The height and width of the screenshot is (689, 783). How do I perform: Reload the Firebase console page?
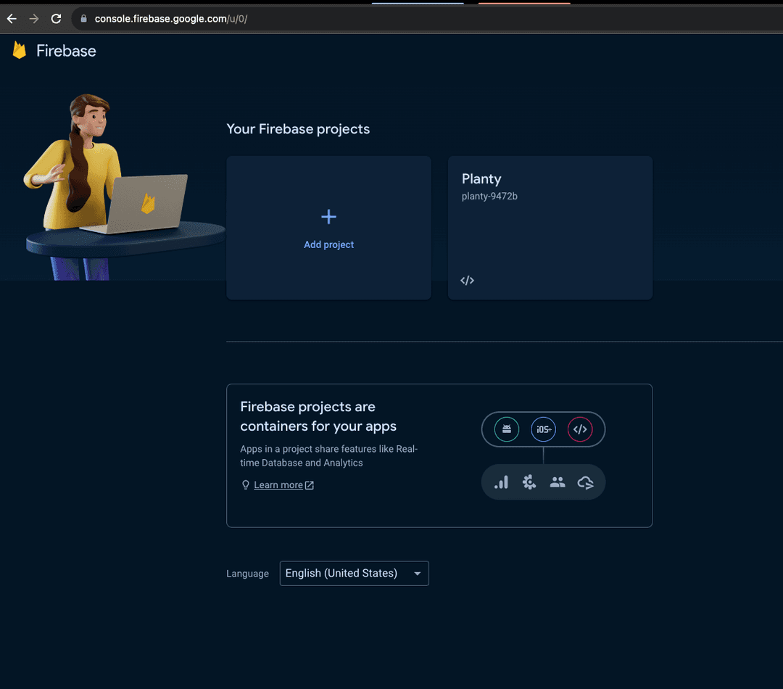click(x=56, y=19)
